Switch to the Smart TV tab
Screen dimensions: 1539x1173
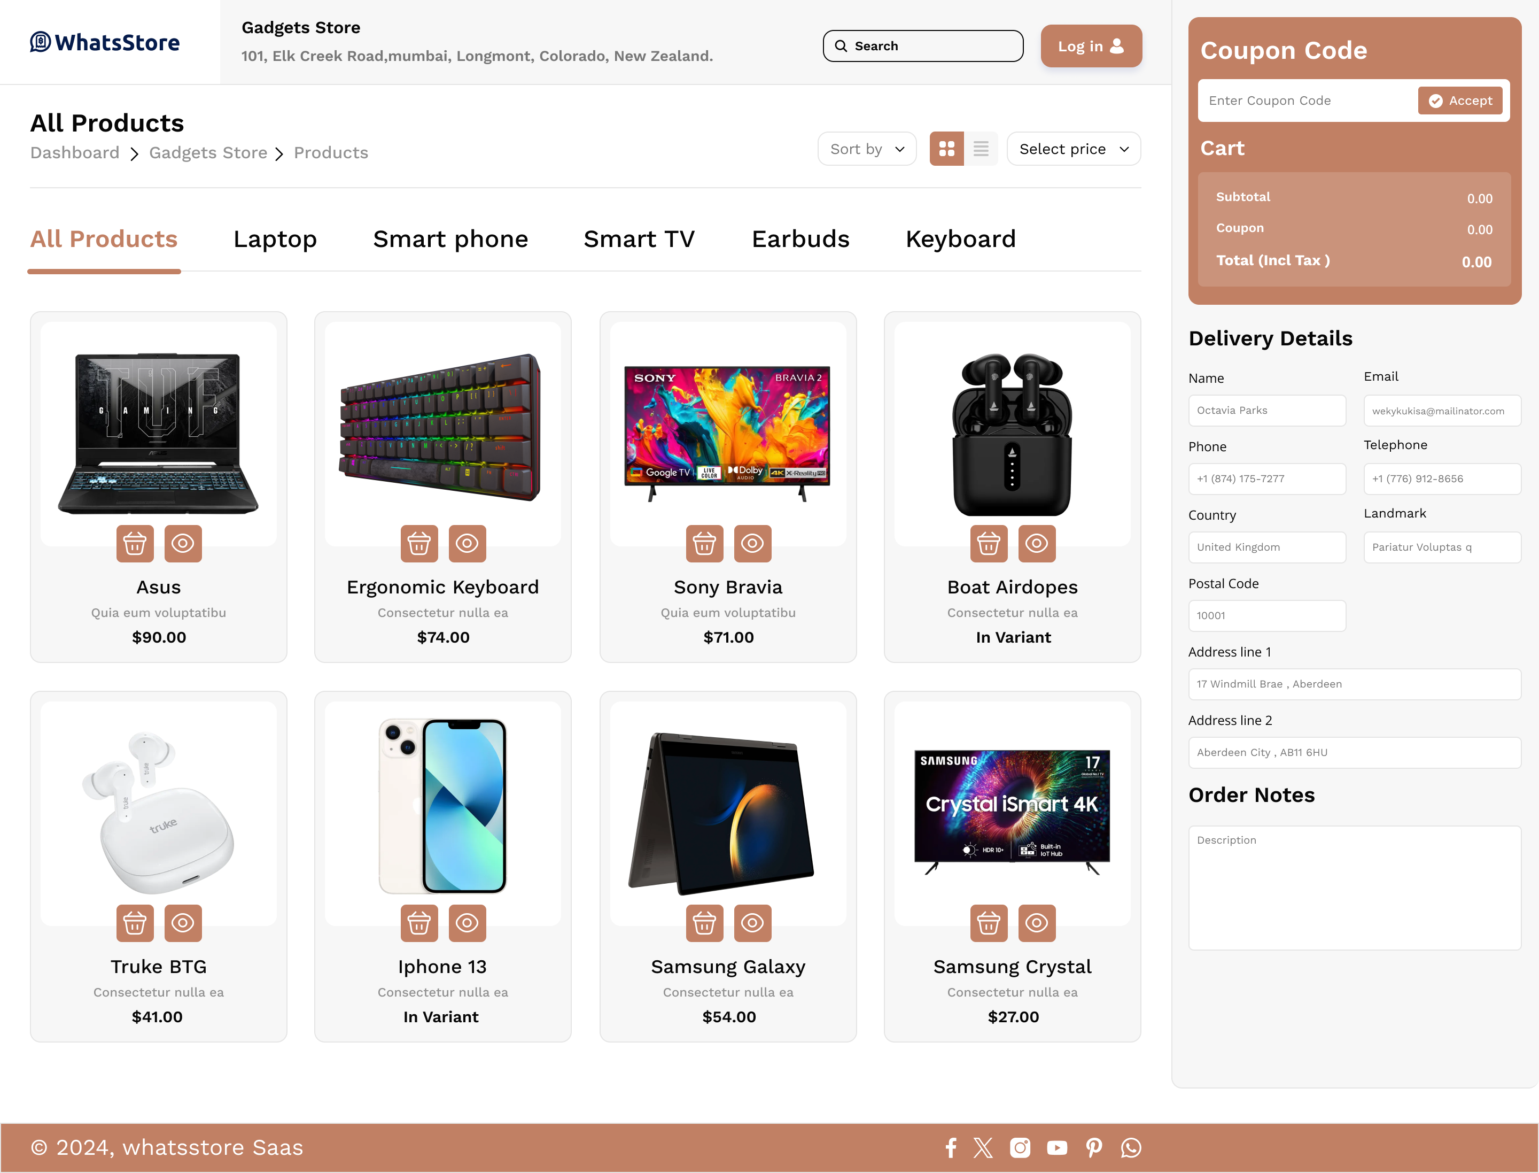(x=639, y=240)
